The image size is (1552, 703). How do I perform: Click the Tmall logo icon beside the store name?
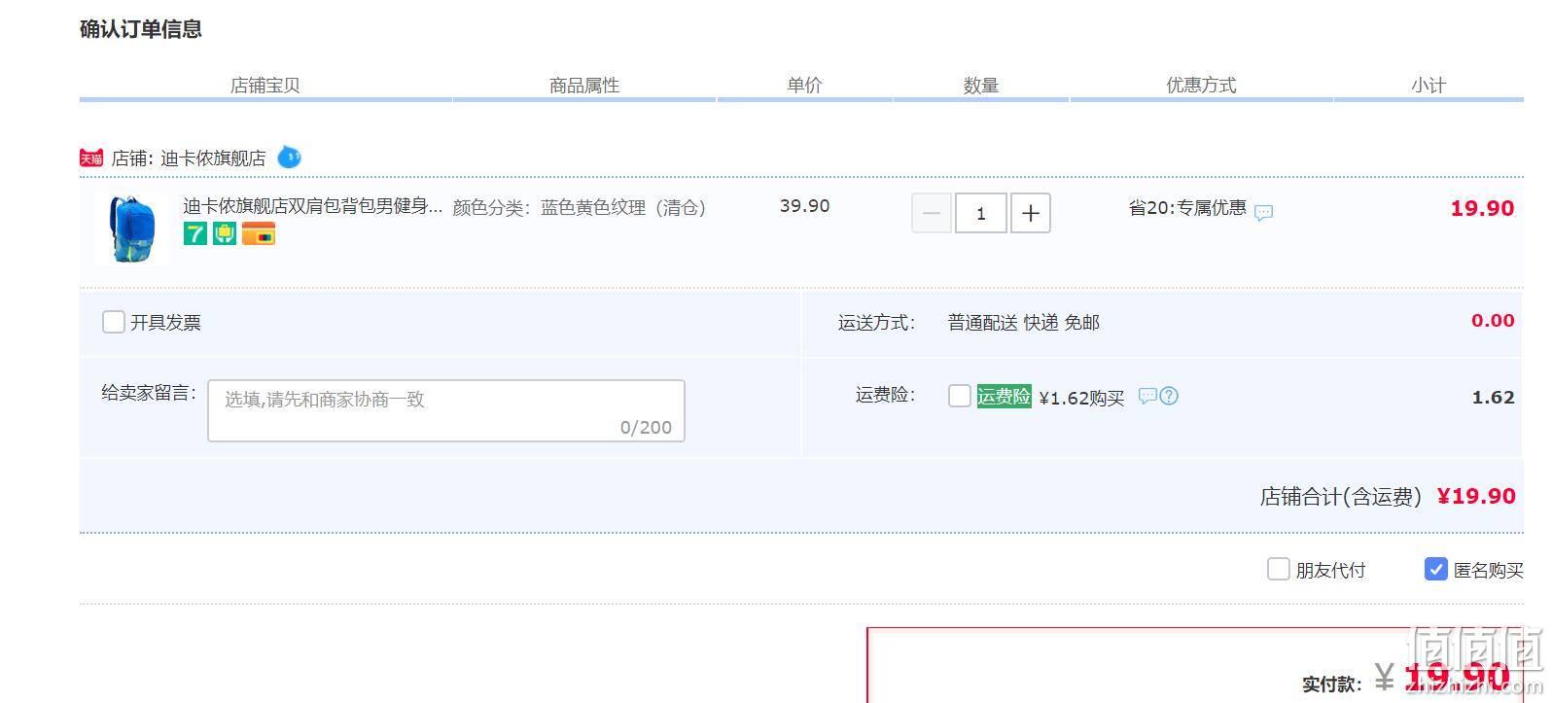pyautogui.click(x=91, y=158)
